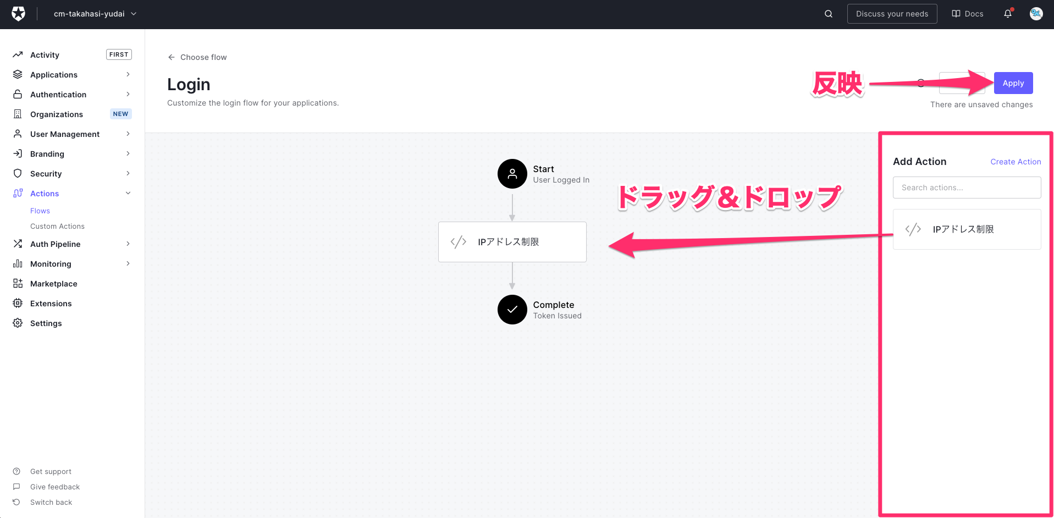Open the search magnifier in the top bar
This screenshot has width=1054, height=518.
pos(828,14)
